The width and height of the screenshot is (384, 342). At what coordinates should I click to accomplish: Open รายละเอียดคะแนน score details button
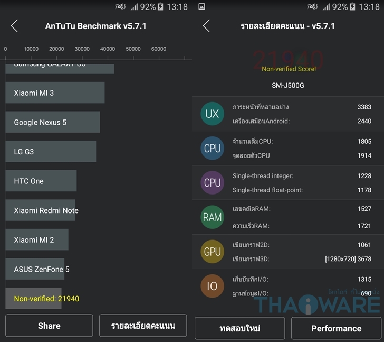coord(143,326)
